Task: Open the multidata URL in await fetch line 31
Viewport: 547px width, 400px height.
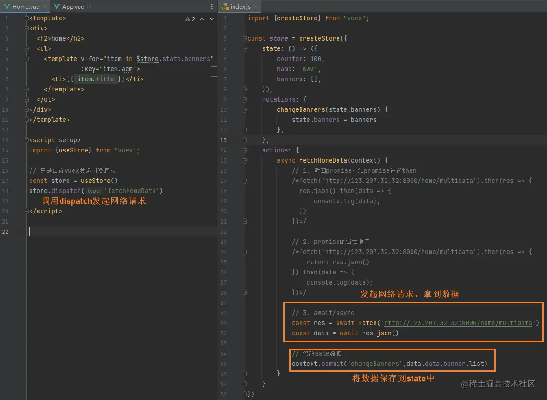Action: coord(458,323)
